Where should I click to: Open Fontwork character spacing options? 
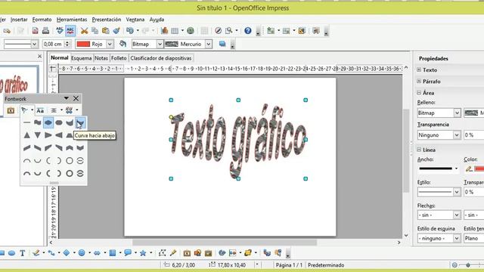(x=69, y=110)
